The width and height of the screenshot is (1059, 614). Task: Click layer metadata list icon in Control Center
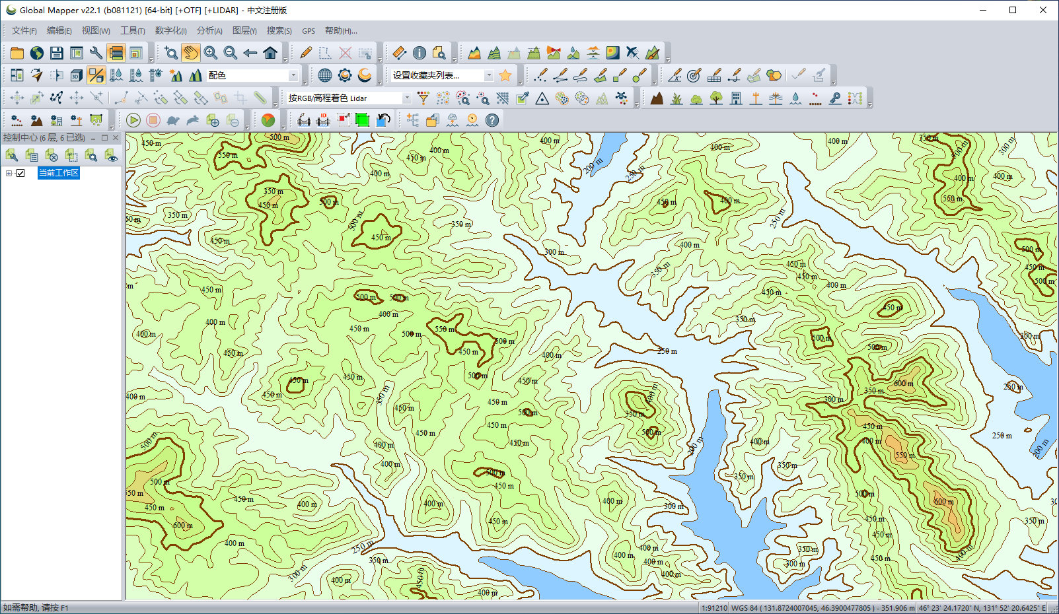click(32, 156)
